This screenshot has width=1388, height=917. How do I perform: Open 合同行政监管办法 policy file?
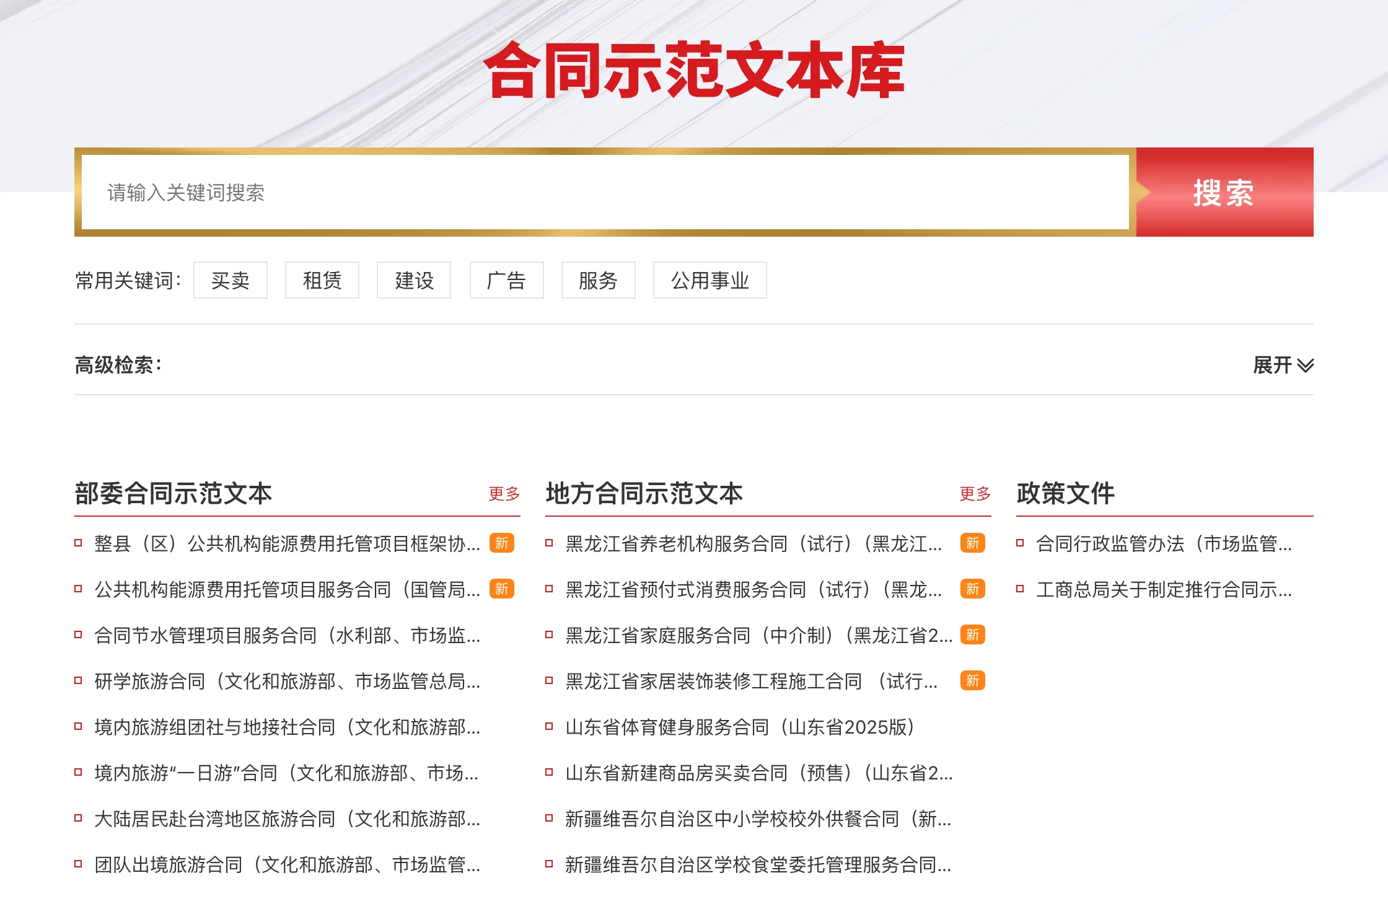tap(1164, 543)
